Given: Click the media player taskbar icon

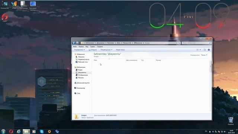Looking at the screenshot, I should pyautogui.click(x=34, y=131).
